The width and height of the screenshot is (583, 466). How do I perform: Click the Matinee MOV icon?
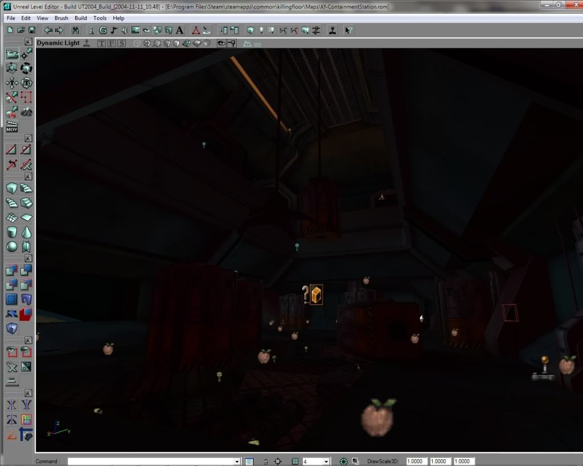pyautogui.click(x=11, y=126)
